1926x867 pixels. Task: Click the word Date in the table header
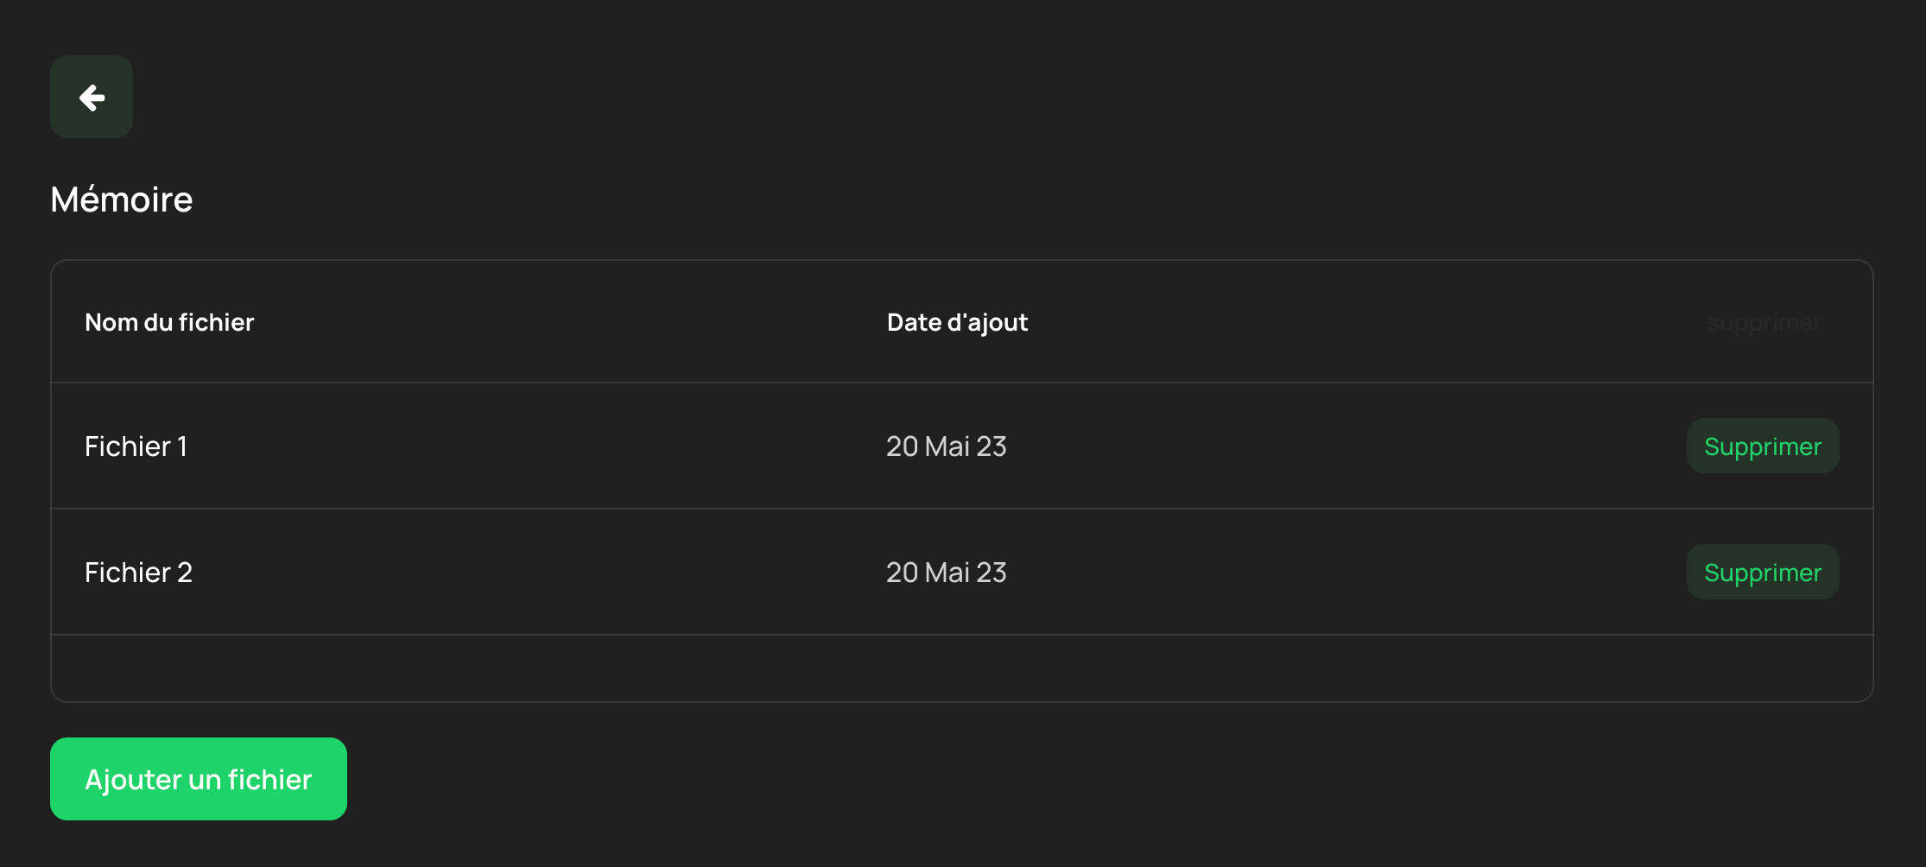914,322
